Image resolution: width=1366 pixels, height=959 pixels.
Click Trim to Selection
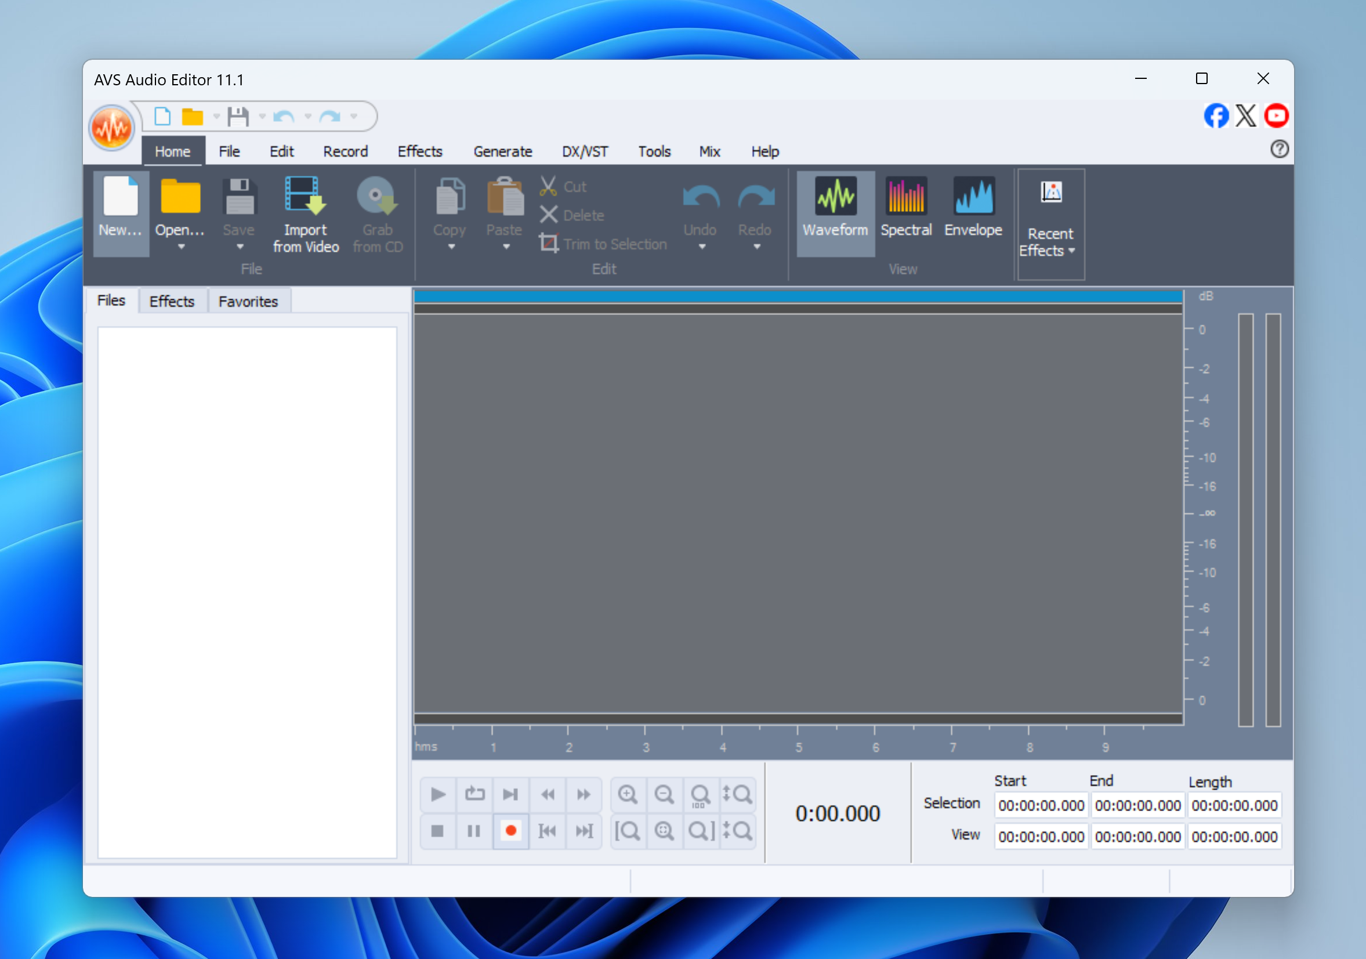603,244
